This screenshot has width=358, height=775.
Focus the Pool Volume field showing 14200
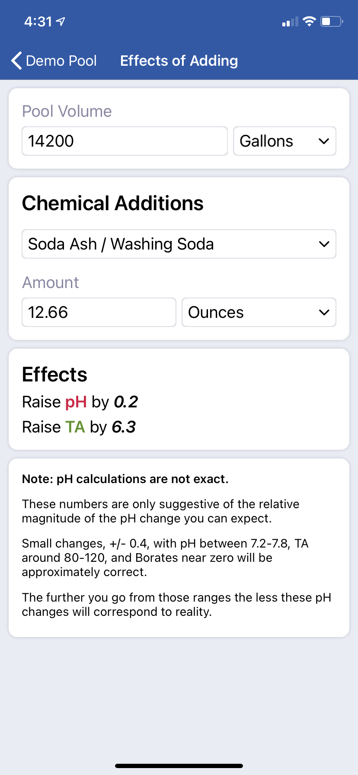125,141
